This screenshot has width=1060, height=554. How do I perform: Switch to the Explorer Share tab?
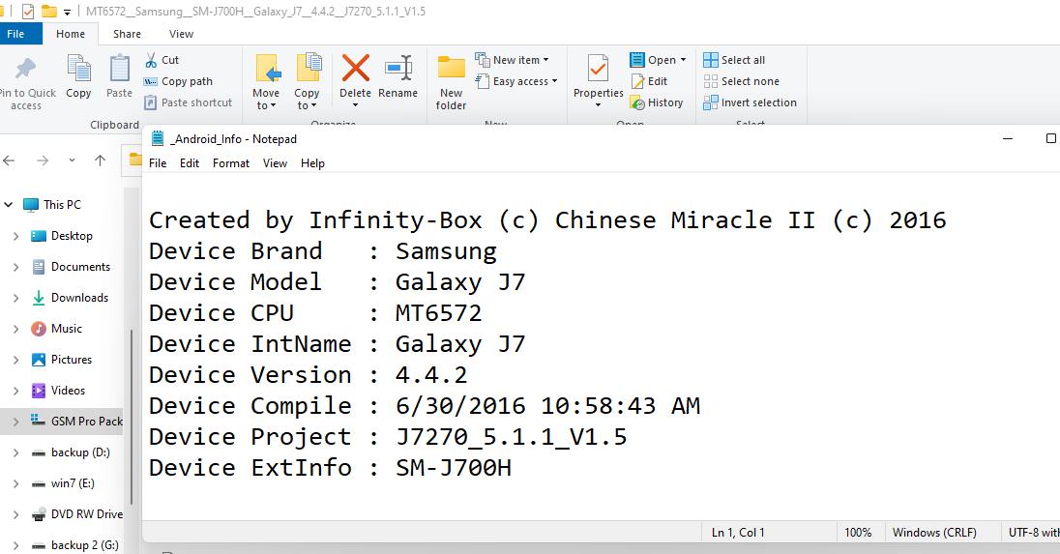[x=127, y=34]
